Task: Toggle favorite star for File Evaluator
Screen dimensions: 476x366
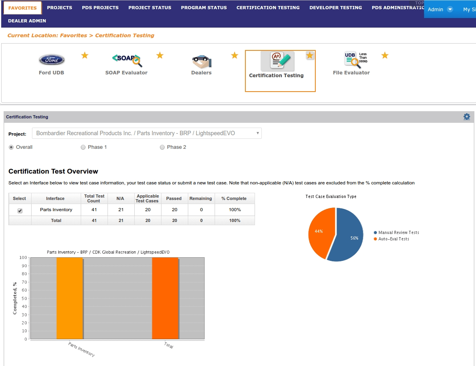Action: [384, 55]
